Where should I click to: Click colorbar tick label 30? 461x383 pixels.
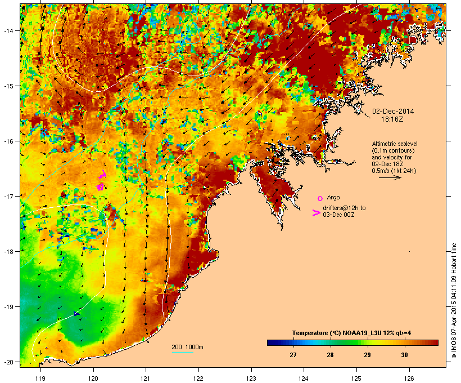pyautogui.click(x=405, y=355)
